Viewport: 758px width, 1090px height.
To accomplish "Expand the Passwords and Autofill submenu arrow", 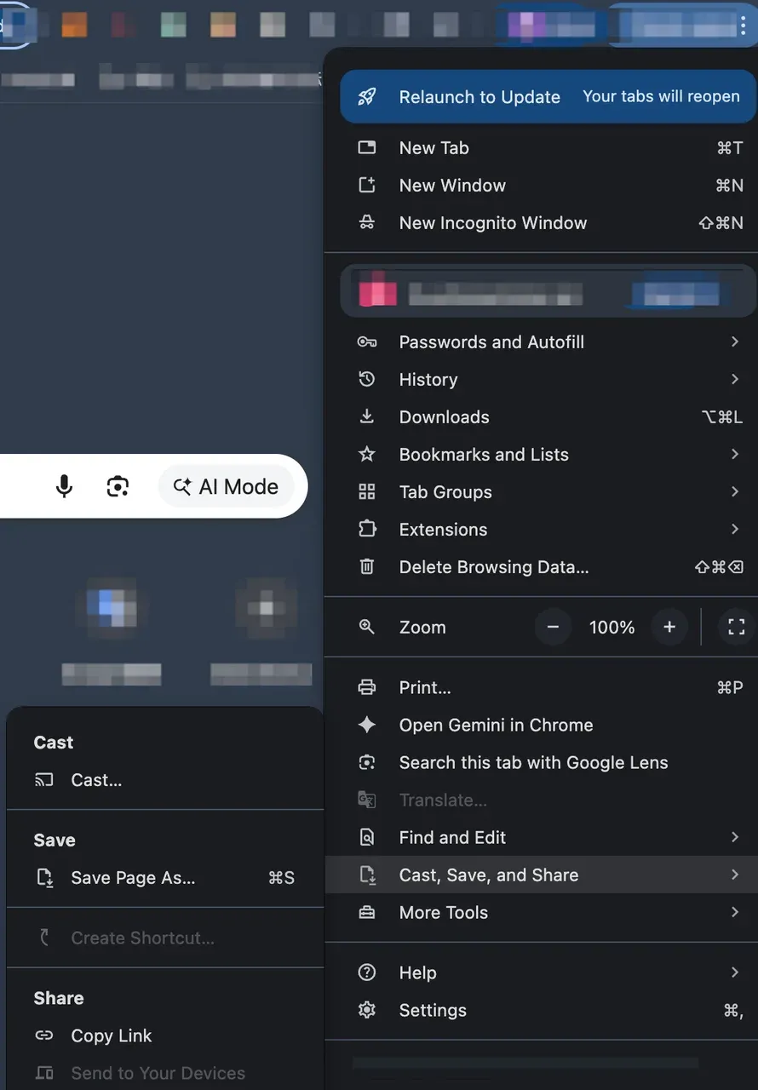I will pos(734,342).
